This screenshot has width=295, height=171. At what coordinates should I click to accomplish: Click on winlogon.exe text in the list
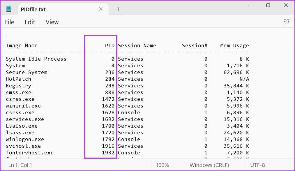[25, 139]
